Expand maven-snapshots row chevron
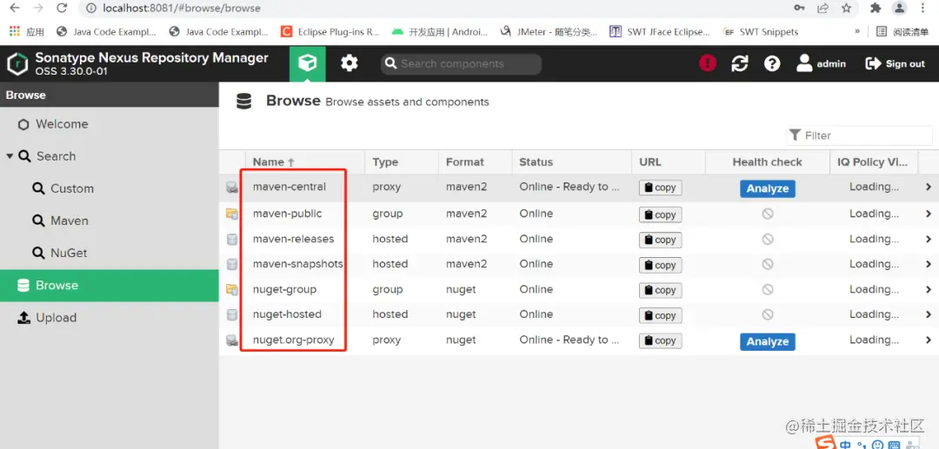Screen dimensions: 939x449 929,264
